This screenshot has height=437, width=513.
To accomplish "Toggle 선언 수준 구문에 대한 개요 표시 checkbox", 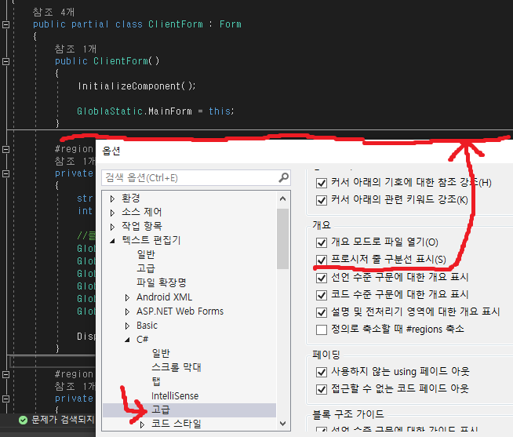I will (322, 278).
